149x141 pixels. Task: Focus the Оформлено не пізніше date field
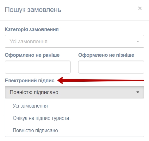(111, 67)
